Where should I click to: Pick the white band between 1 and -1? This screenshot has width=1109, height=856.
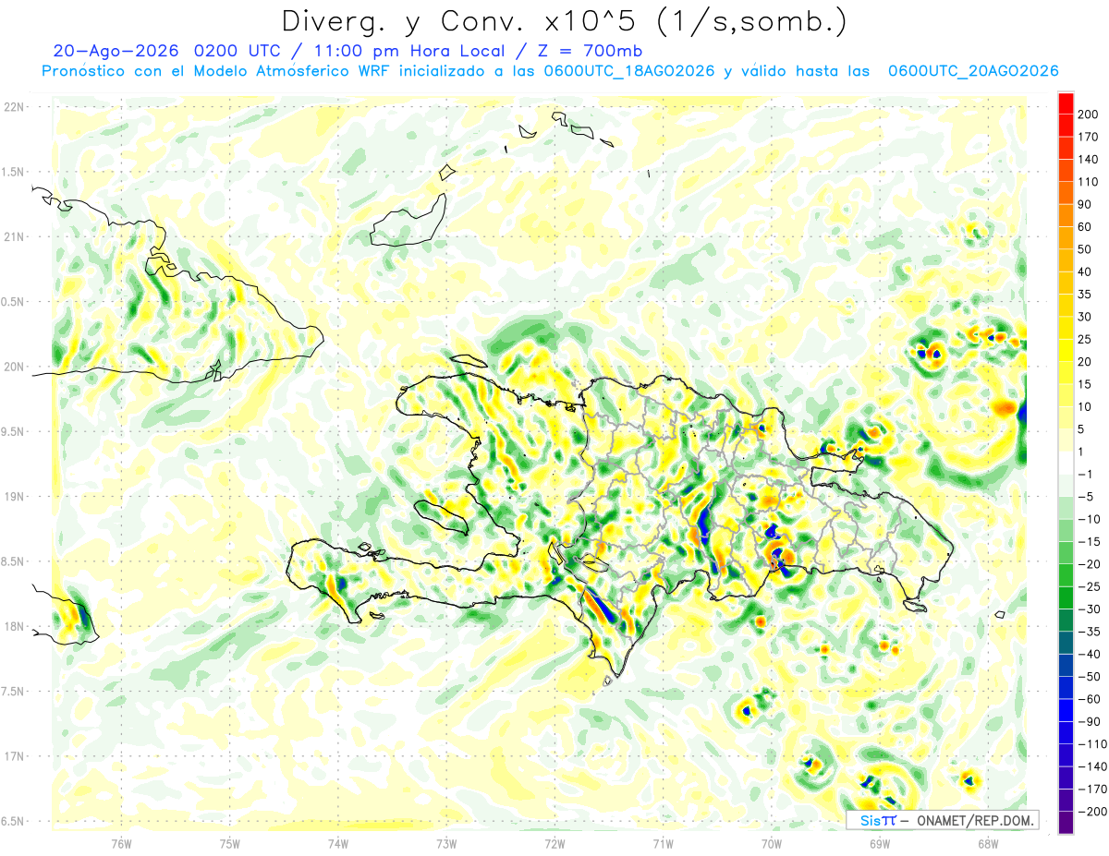pyautogui.click(x=1066, y=464)
